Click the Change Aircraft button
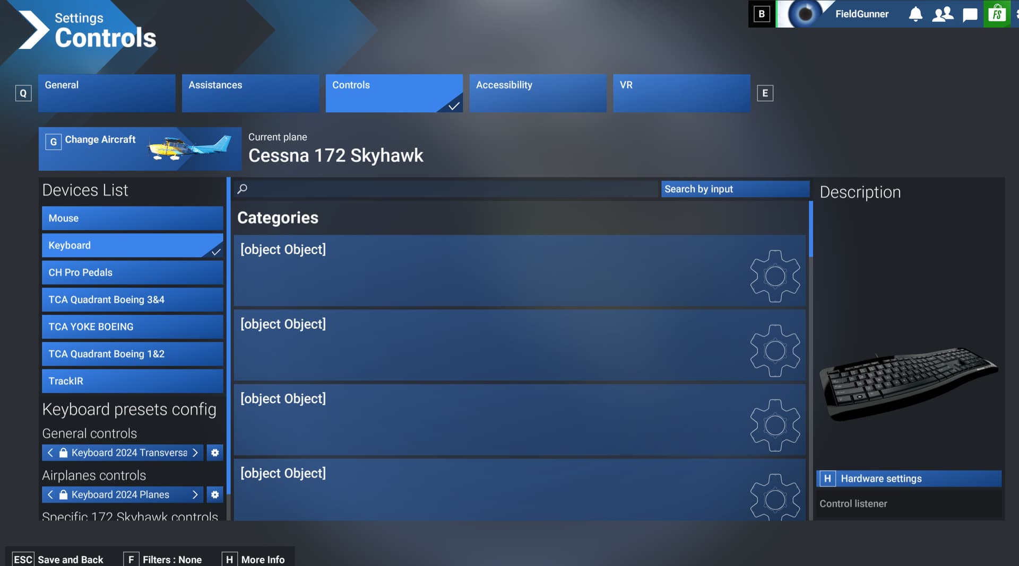 point(140,149)
